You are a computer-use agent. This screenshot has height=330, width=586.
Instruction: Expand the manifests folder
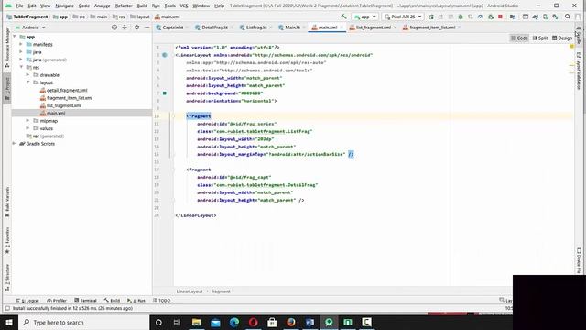click(x=21, y=44)
